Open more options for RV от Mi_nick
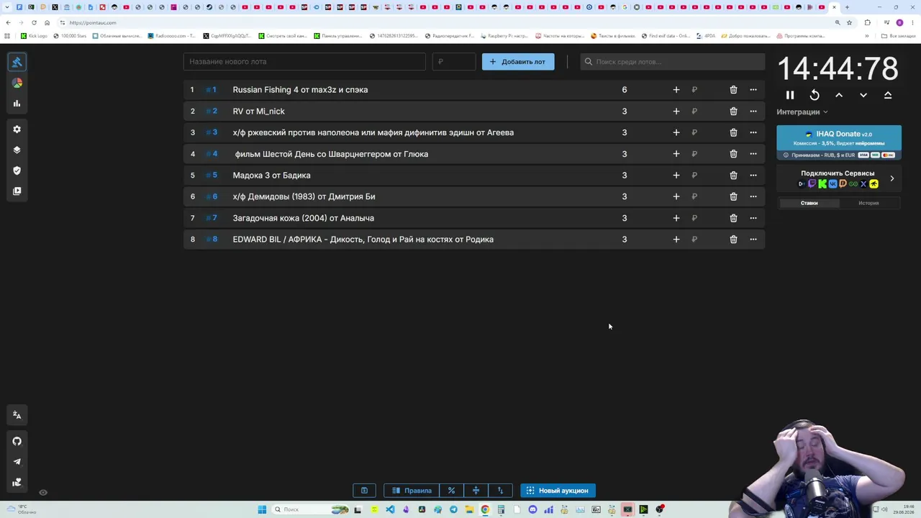Screen dimensions: 921x518 (x=753, y=112)
